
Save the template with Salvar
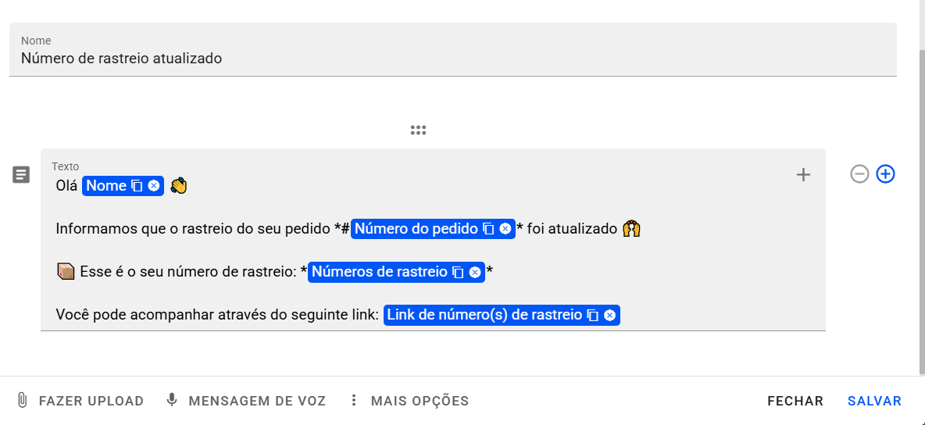tap(874, 401)
